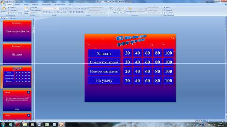227x127 pixels.
Task: Select the rectangle shape in shapes gallery
Action: [x=118, y=8]
